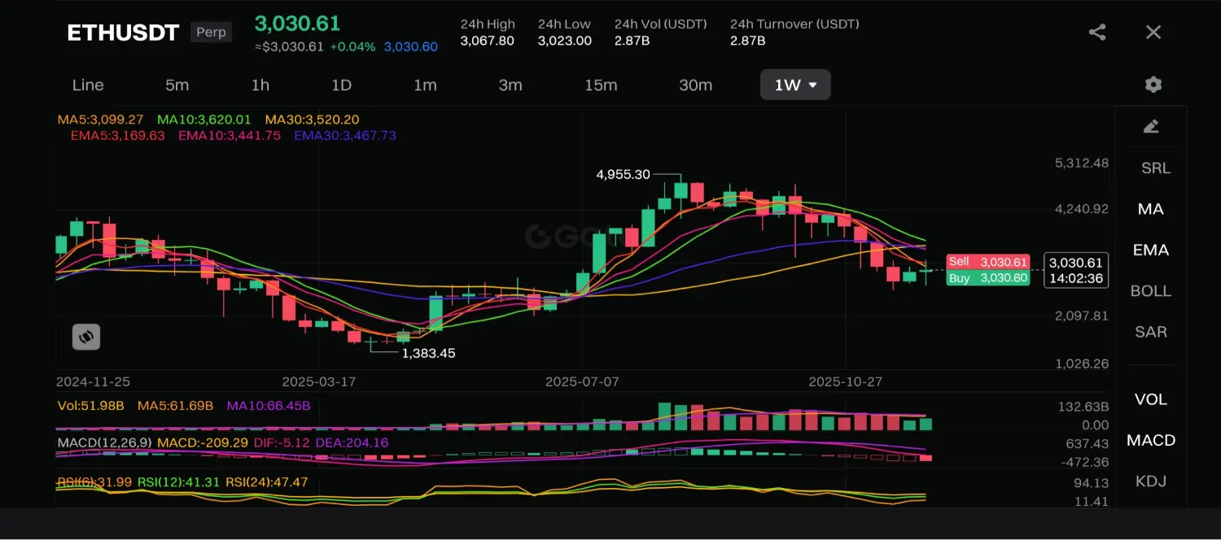Image resolution: width=1221 pixels, height=540 pixels.
Task: Click the Vol:51.98B legend
Action: click(x=90, y=405)
